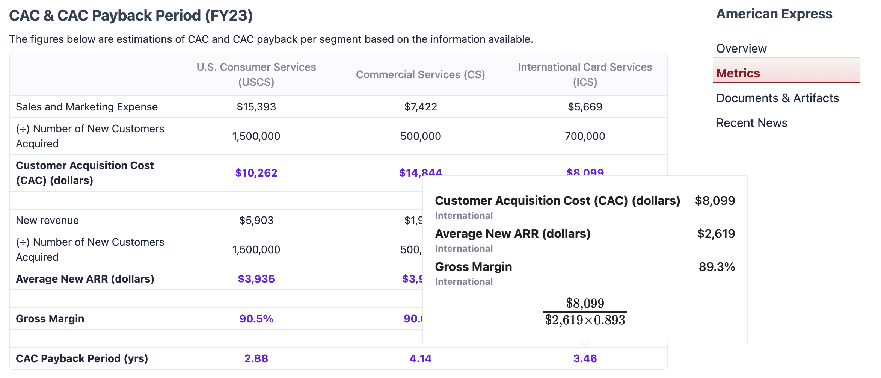881x378 pixels.
Task: Click Commercial Services (CS) column header
Action: point(420,74)
